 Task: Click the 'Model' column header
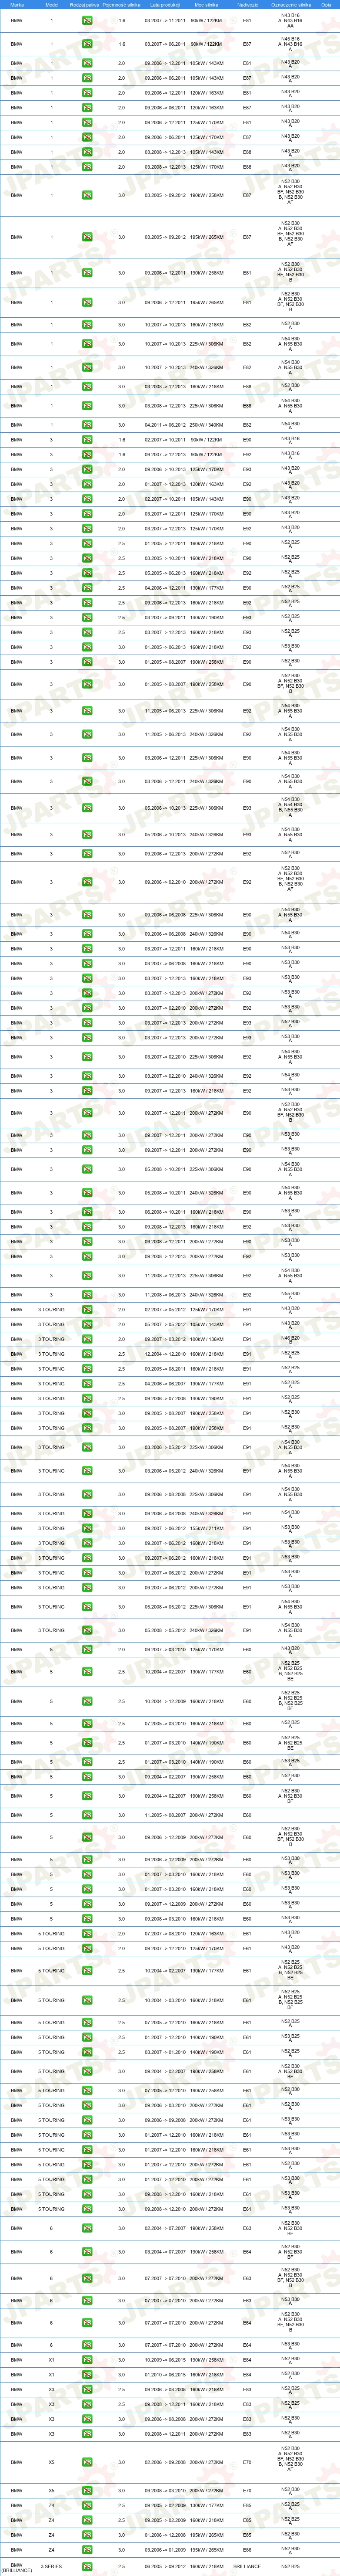click(x=52, y=4)
